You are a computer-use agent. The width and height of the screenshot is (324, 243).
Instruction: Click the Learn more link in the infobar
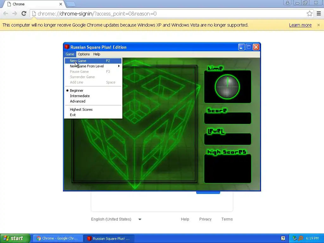pos(300,25)
